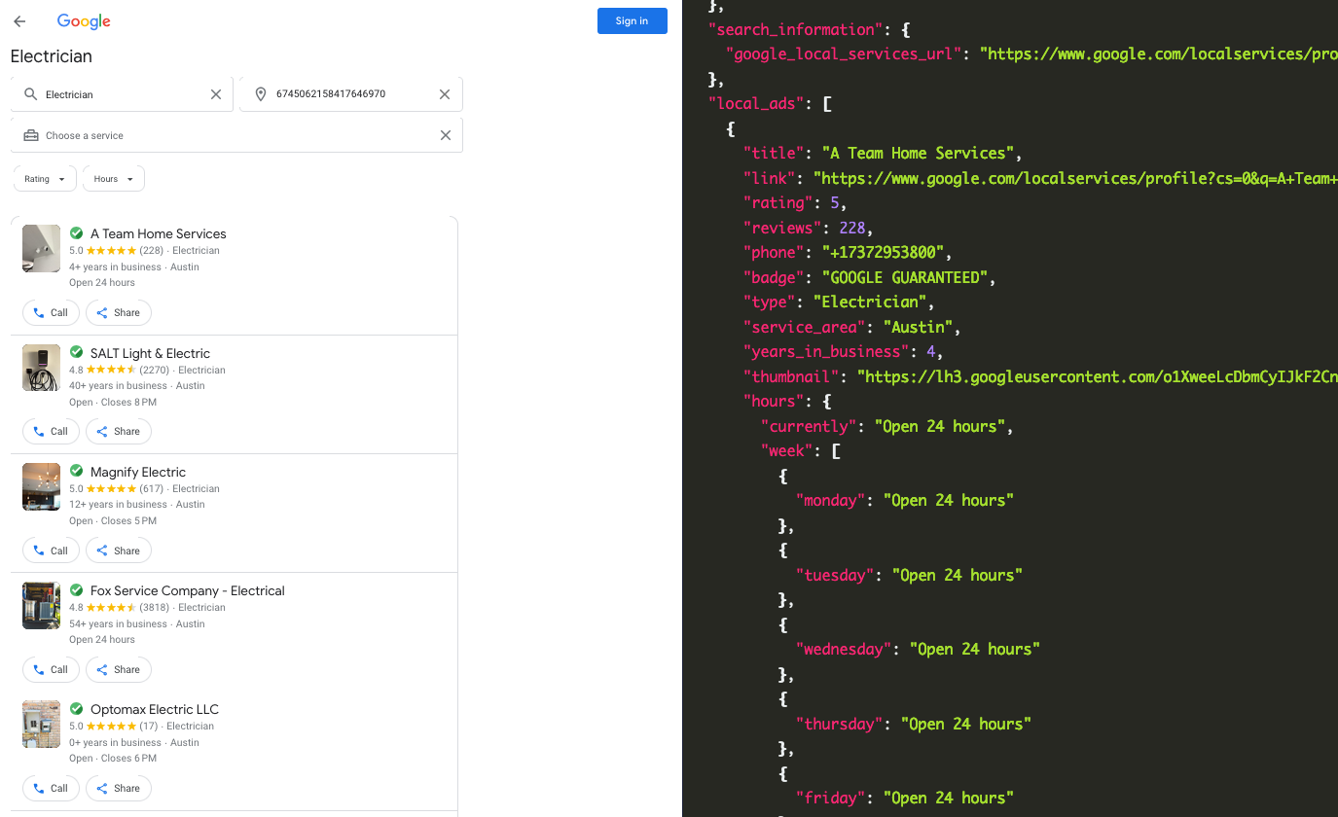
Task: Share SALT Light & Electric listing
Action: point(119,432)
